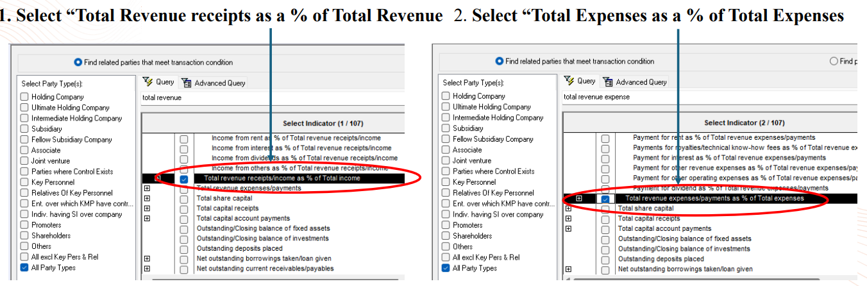The image size is (867, 286).
Task: Click the Query funnel icon in left panel
Action: pyautogui.click(x=147, y=82)
